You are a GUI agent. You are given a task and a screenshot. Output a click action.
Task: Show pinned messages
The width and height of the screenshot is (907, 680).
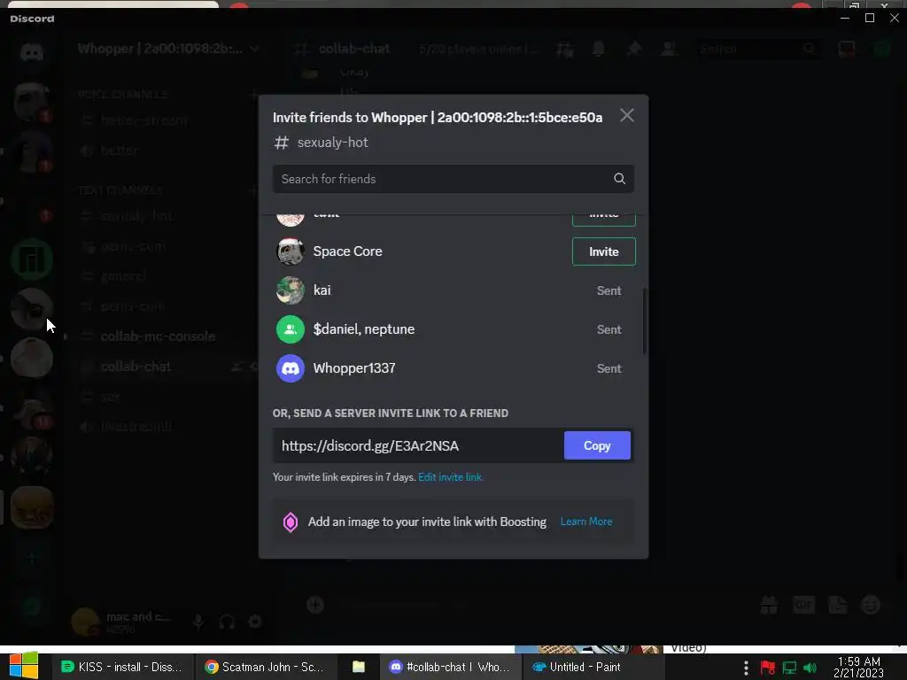click(x=634, y=50)
